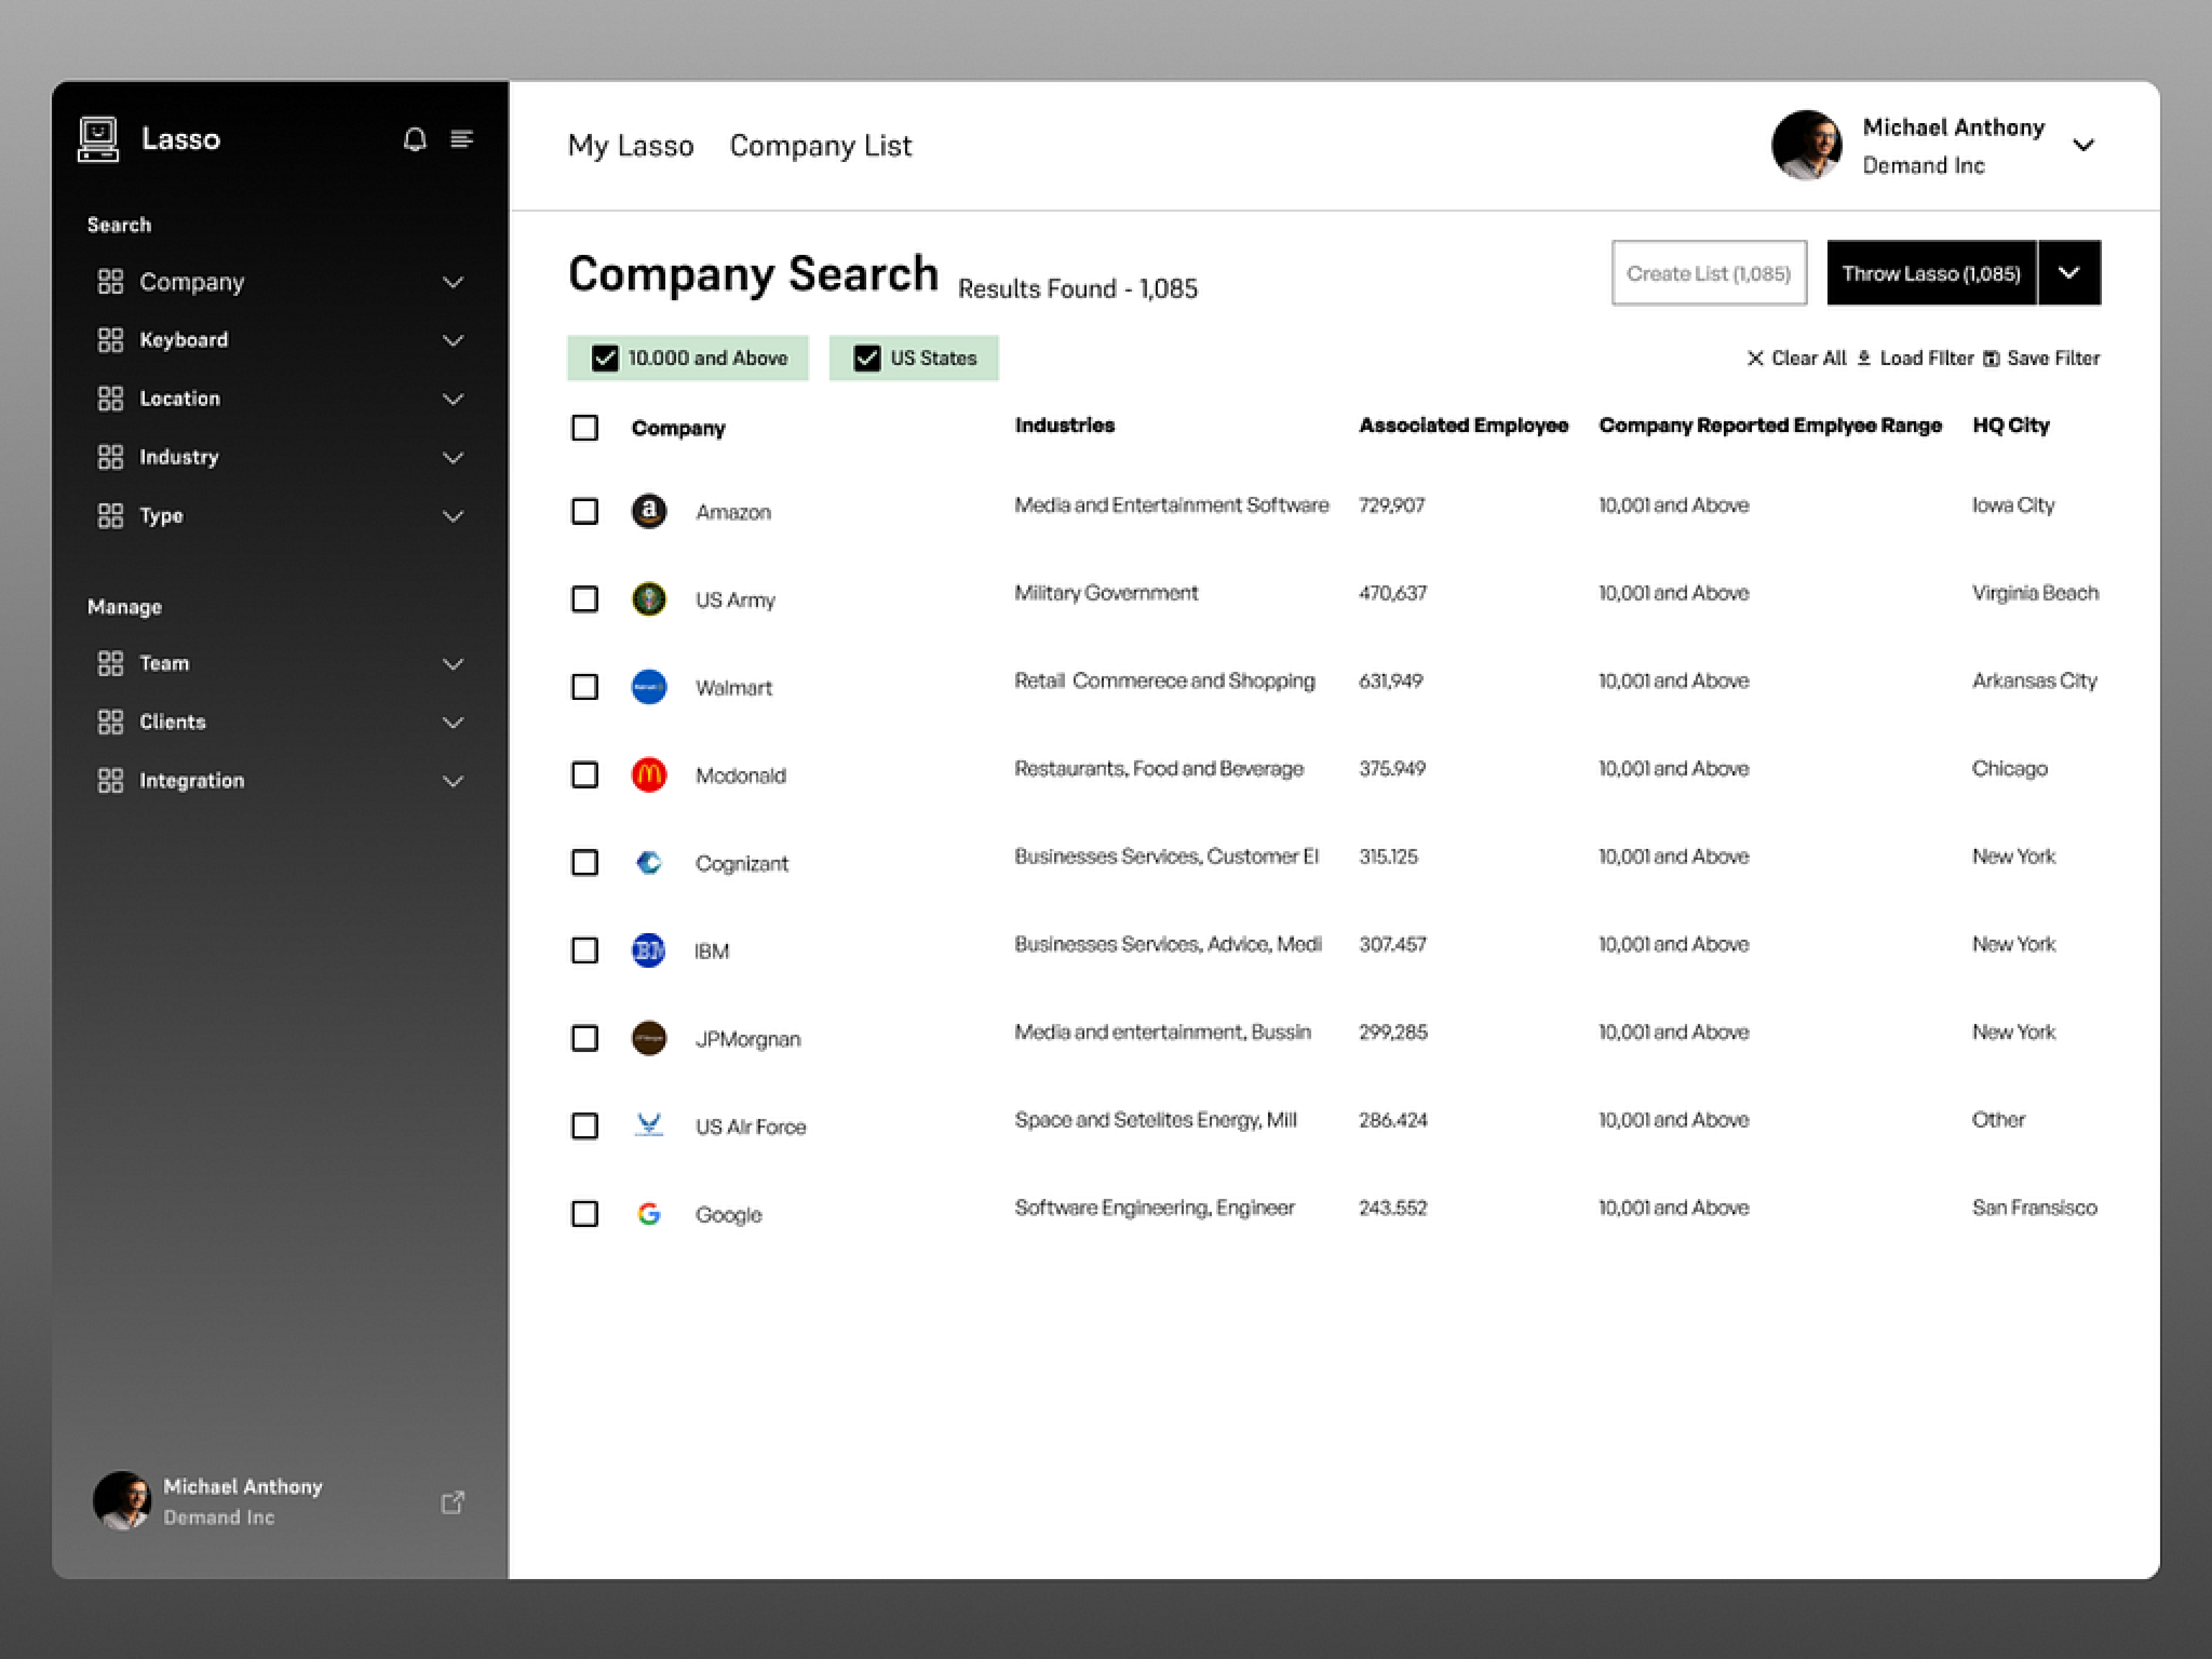Check the IBM row checkbox
This screenshot has height=1659, width=2212.
coord(585,950)
